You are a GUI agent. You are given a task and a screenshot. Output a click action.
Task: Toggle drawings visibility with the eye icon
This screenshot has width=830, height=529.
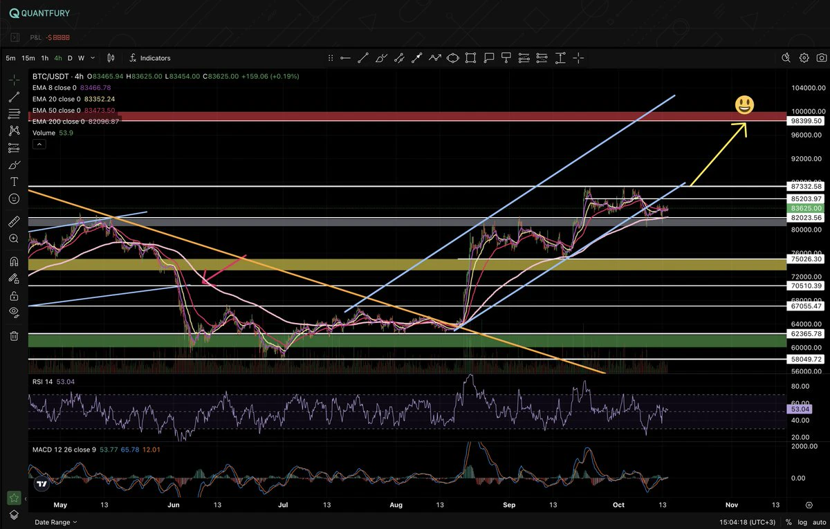click(x=14, y=312)
